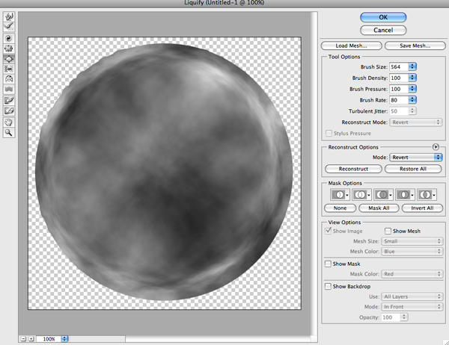Click the Replace Selection mask option icon
449x345 pixels.
point(340,195)
